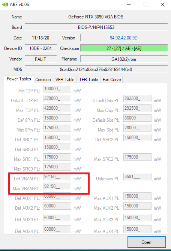Click the green Checksum field
Viewport: 171px width, 251px height.
(124, 48)
